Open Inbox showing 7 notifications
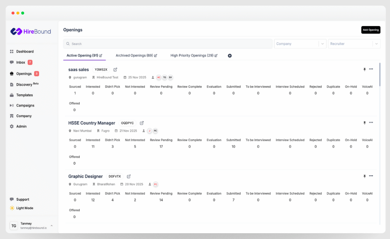Image resolution: width=390 pixels, height=239 pixels. click(20, 62)
